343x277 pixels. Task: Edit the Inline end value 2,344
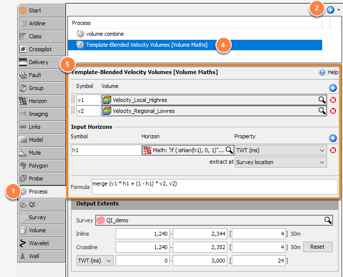coord(200,234)
